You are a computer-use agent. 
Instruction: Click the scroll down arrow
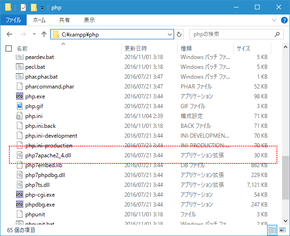pos(285,221)
